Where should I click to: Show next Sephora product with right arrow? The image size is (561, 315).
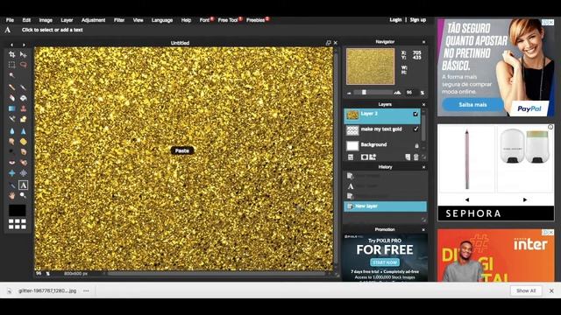pos(525,199)
